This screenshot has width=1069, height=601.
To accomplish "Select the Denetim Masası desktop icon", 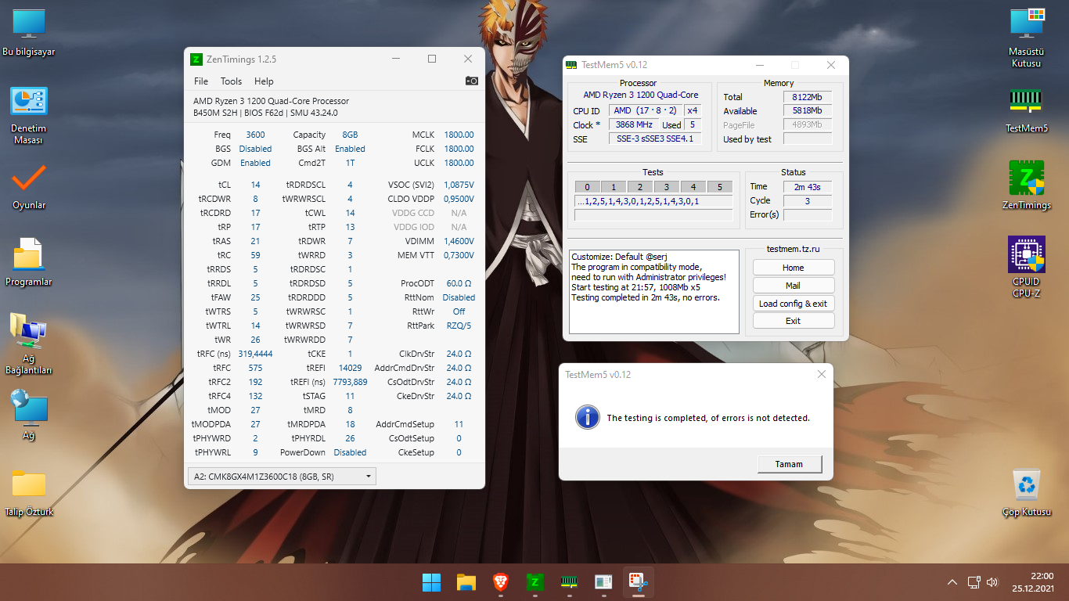I will click(28, 116).
